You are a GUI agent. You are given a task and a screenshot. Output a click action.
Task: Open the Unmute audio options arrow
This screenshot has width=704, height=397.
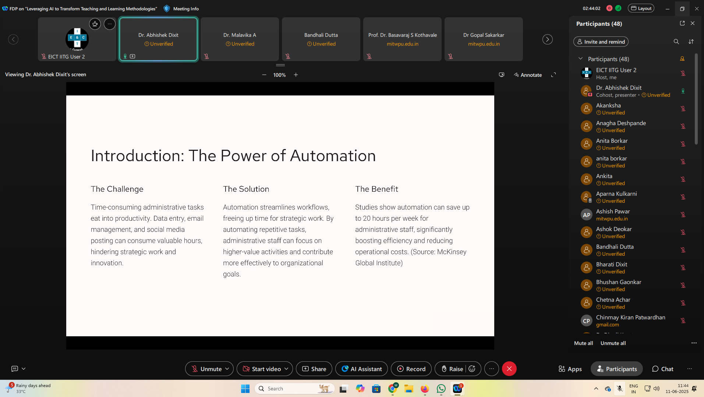(x=227, y=369)
